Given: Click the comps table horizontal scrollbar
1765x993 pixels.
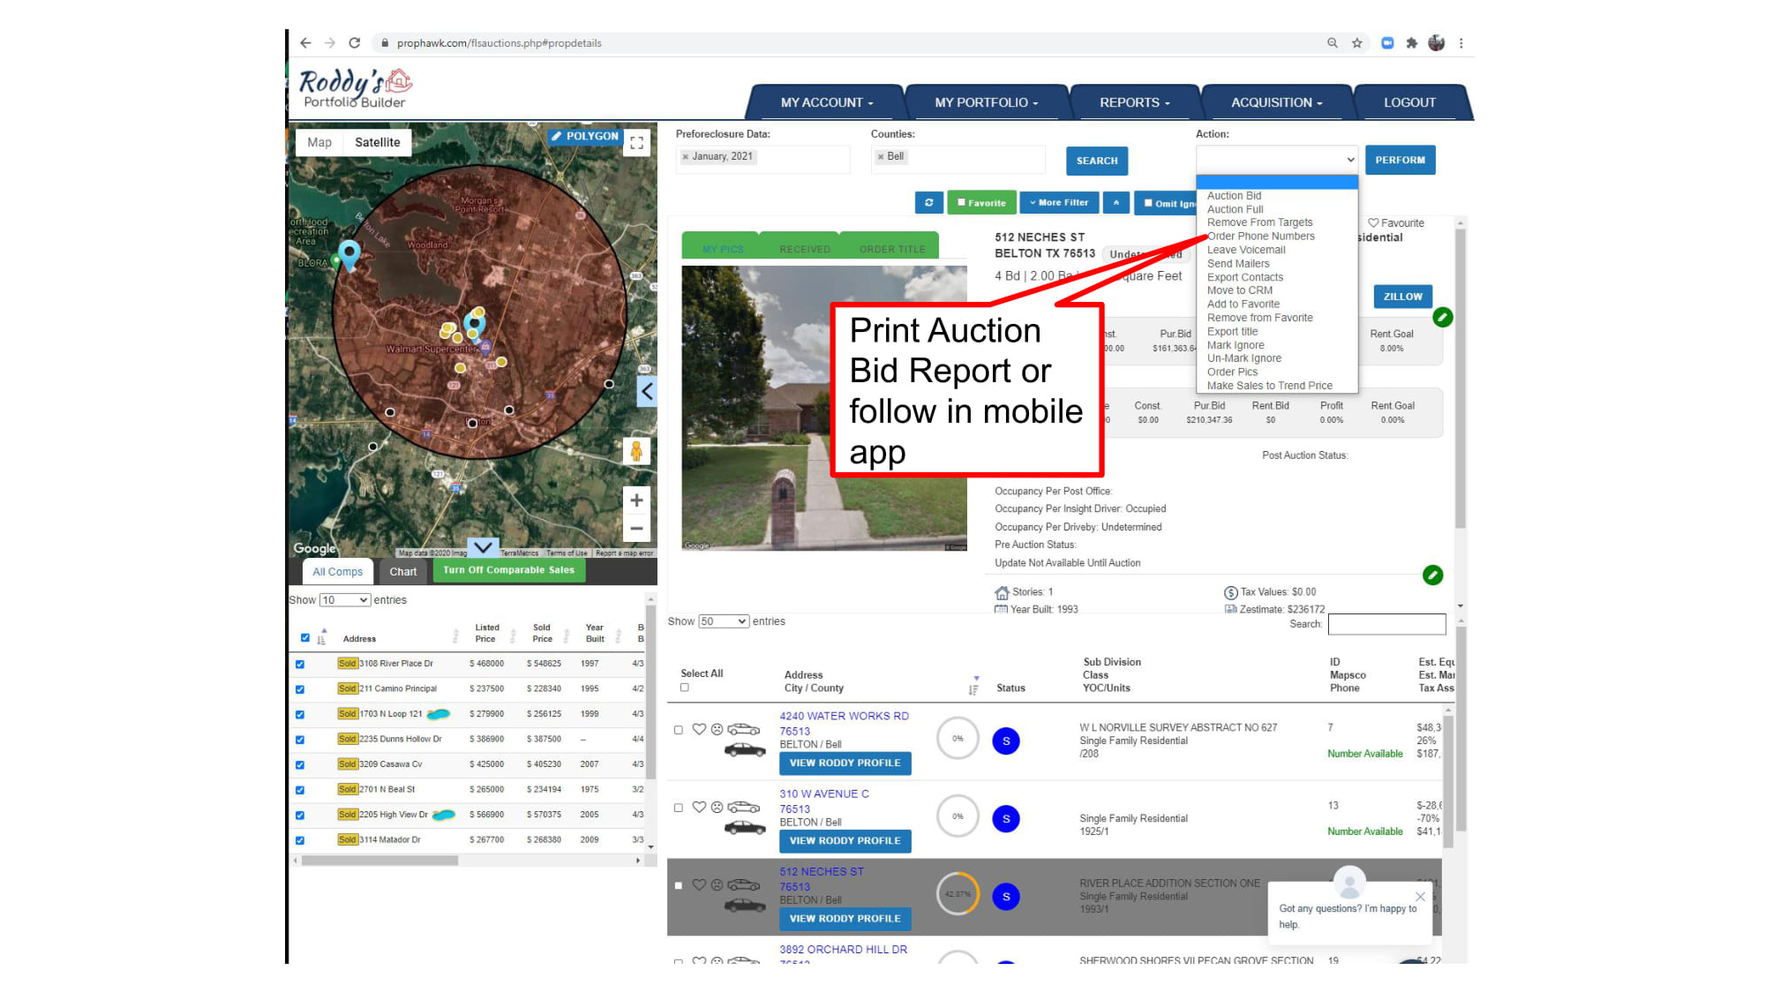Looking at the screenshot, I should pyautogui.click(x=379, y=860).
